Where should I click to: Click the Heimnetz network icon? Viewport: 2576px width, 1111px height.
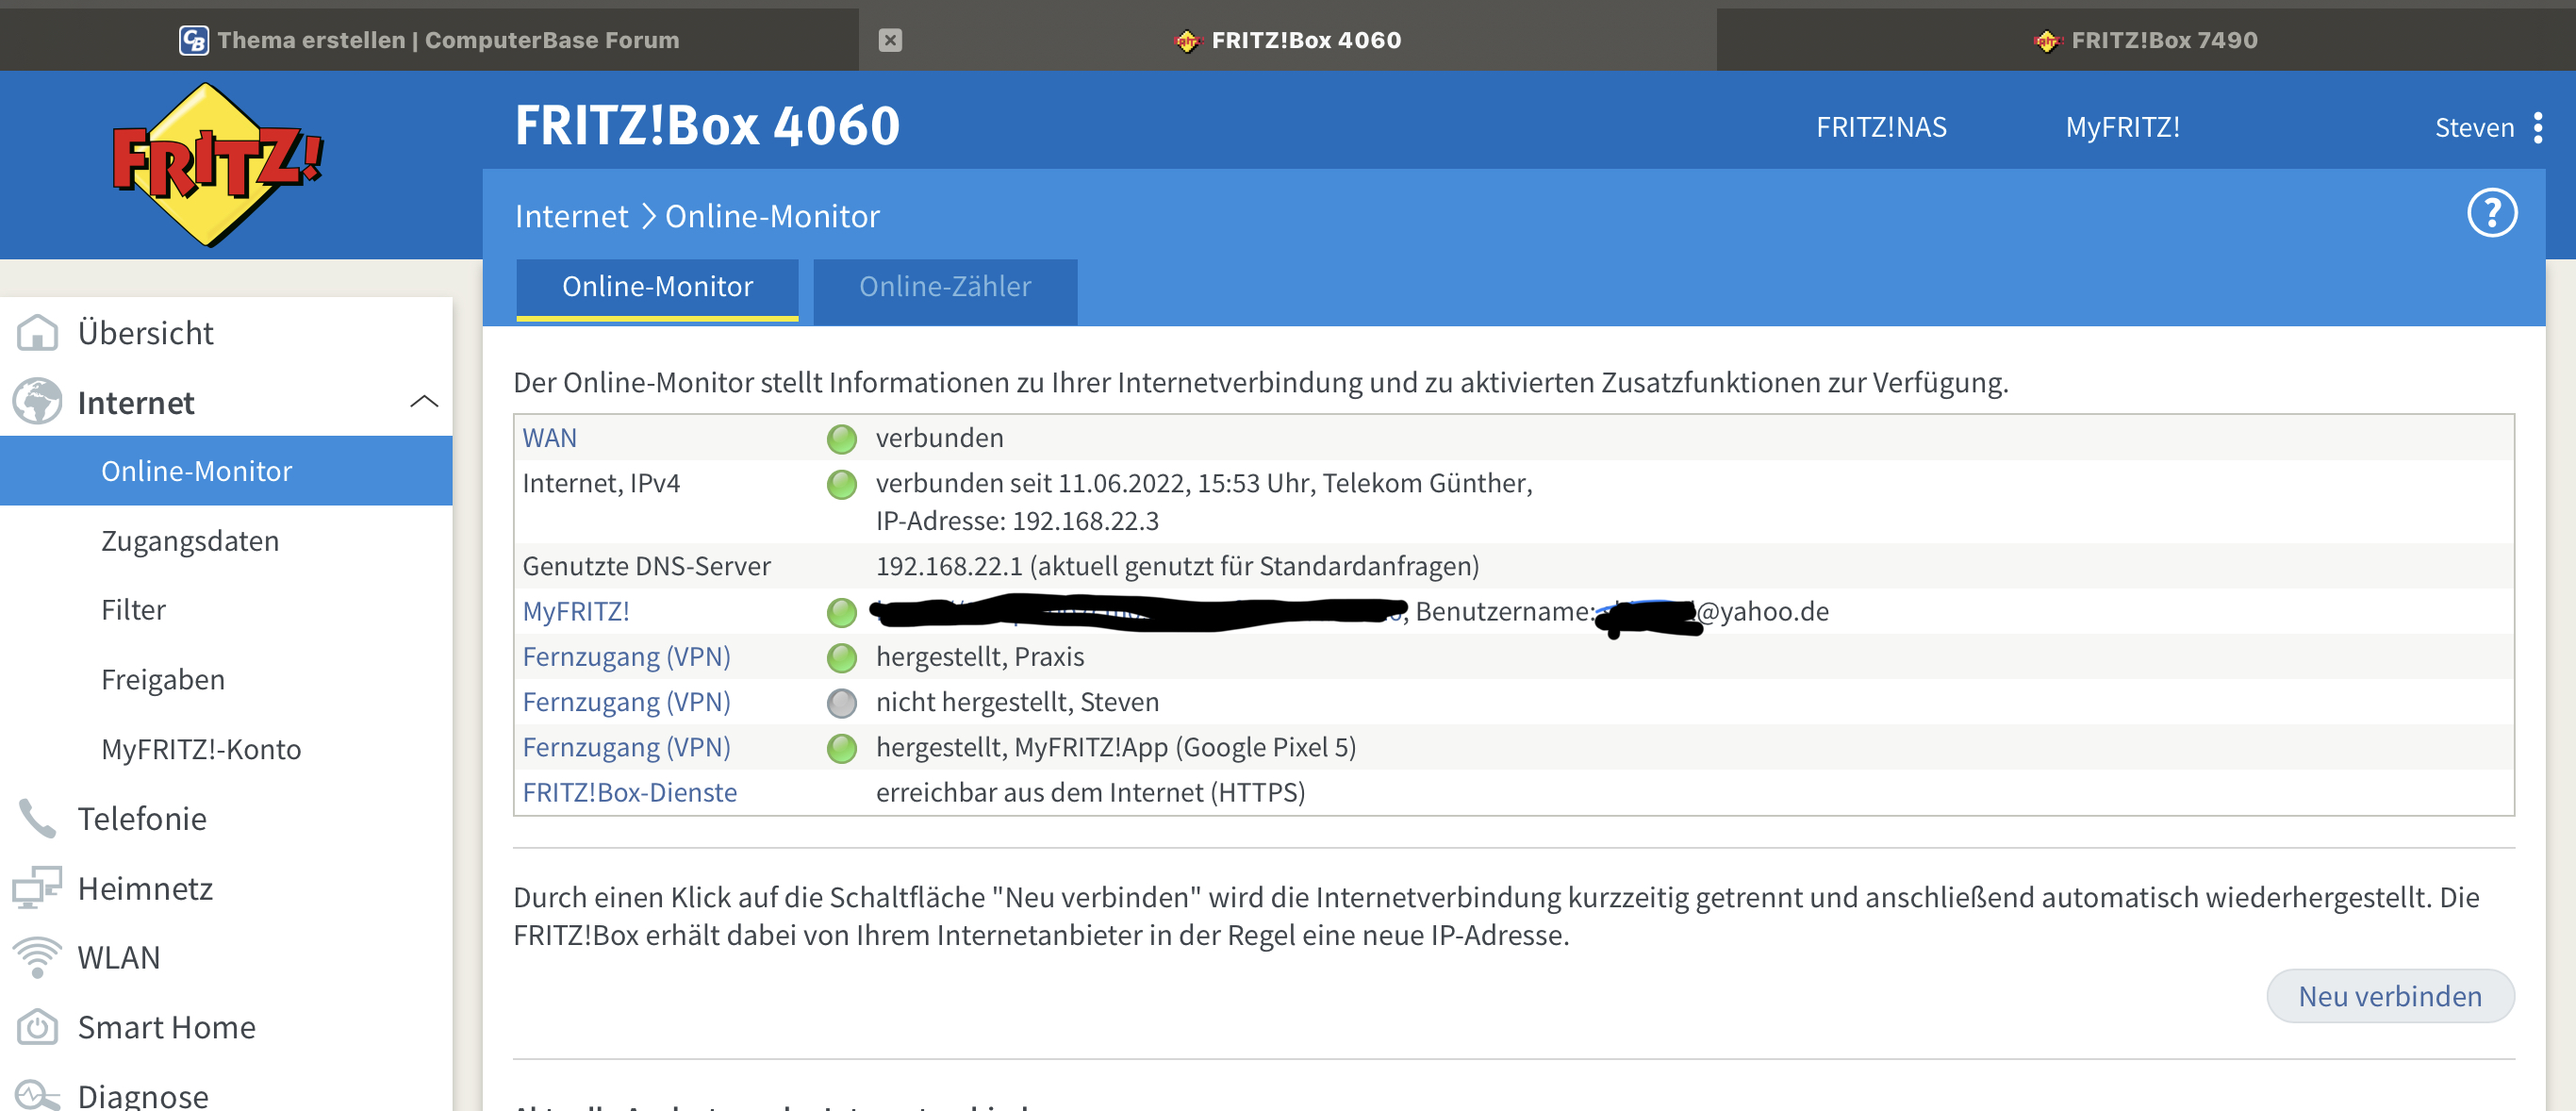tap(38, 888)
